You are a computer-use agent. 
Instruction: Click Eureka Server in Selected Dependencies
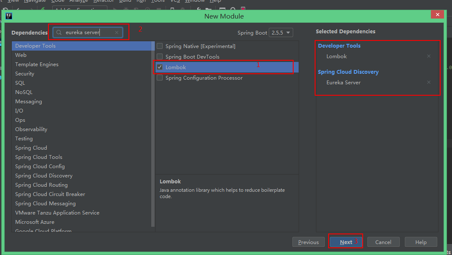pyautogui.click(x=343, y=83)
